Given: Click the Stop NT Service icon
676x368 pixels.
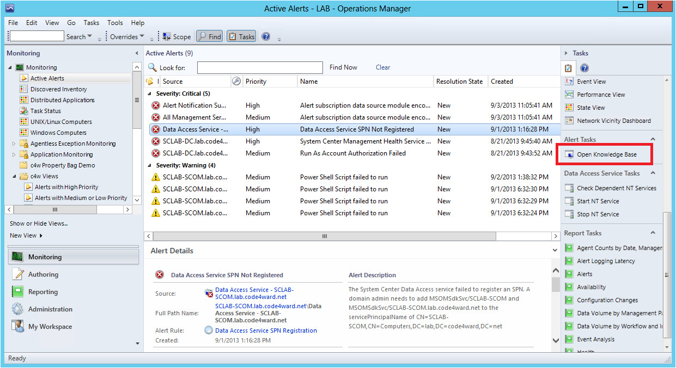Looking at the screenshot, I should [569, 214].
